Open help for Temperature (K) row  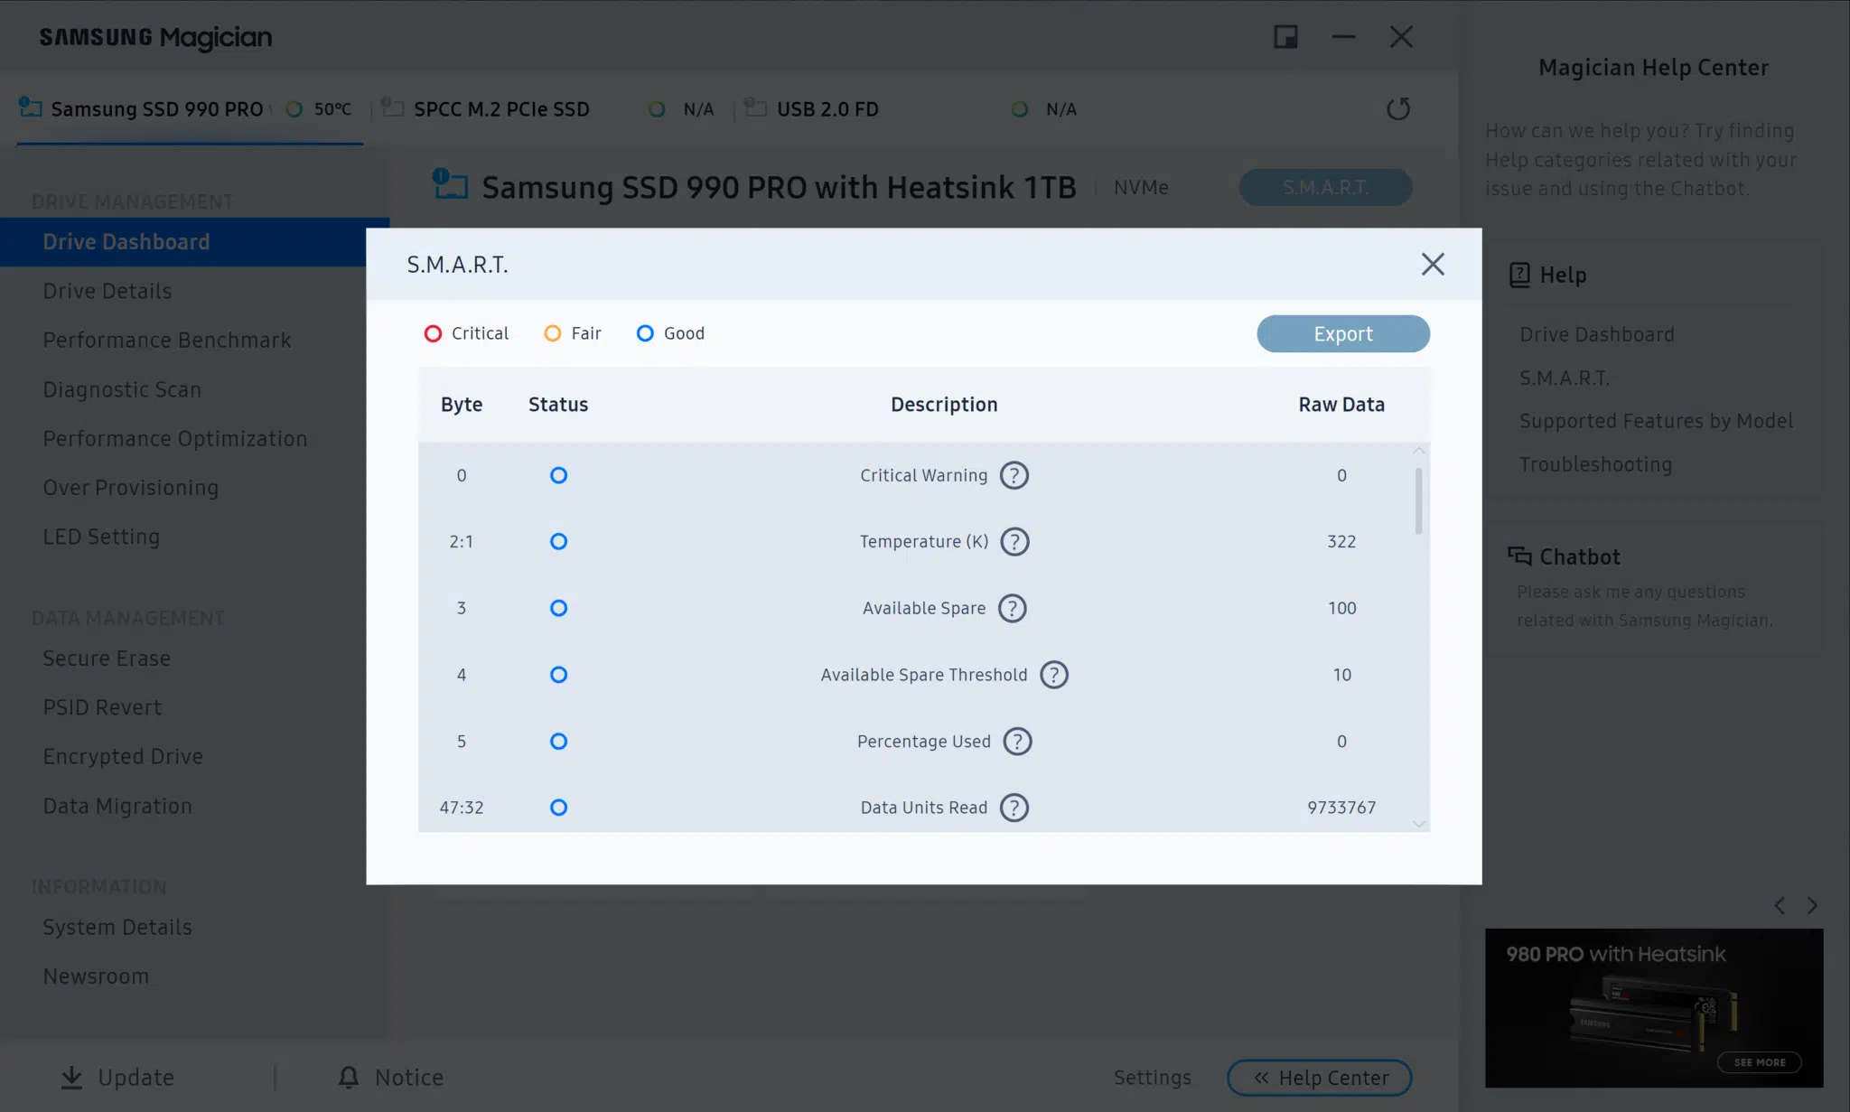(x=1014, y=541)
